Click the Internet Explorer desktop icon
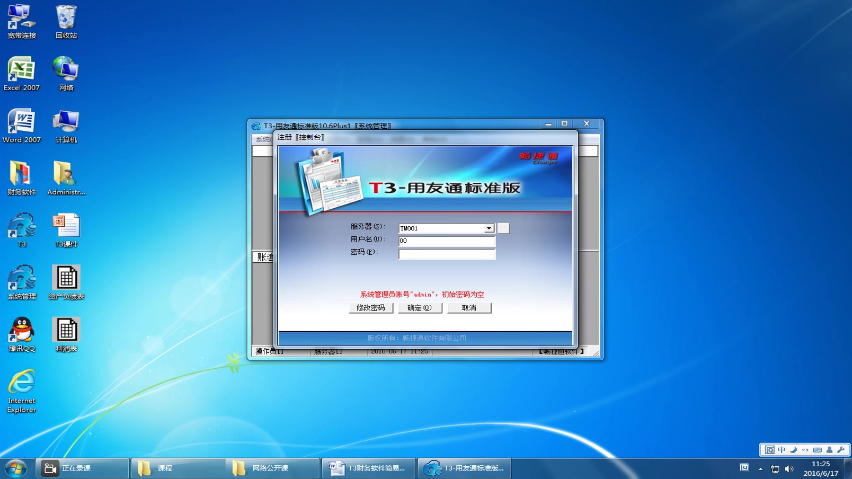The image size is (852, 479). pyautogui.click(x=22, y=391)
